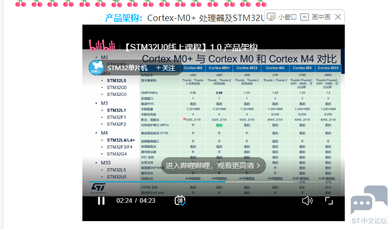Click the STM32单片机 channel name
Image resolution: width=392 pixels, height=229 pixels.
click(x=127, y=68)
